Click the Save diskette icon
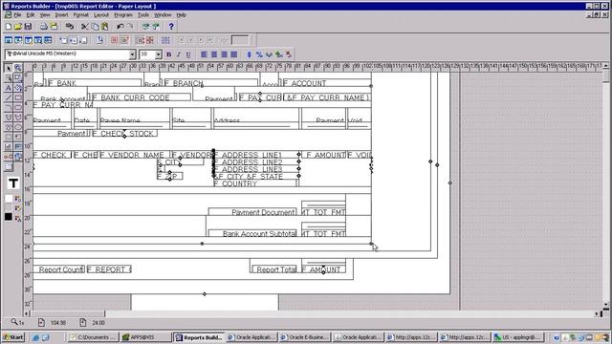This screenshot has height=344, width=612. point(28,27)
